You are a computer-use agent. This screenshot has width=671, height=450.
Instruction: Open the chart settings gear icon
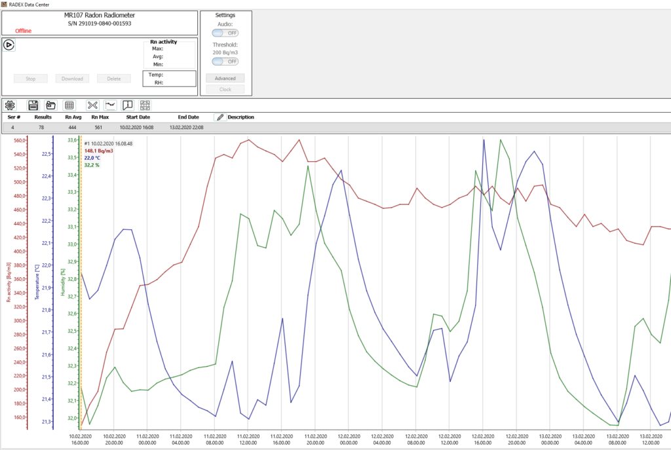10,105
